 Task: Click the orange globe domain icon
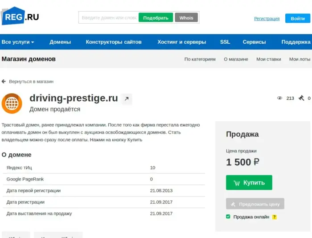[x=12, y=103]
